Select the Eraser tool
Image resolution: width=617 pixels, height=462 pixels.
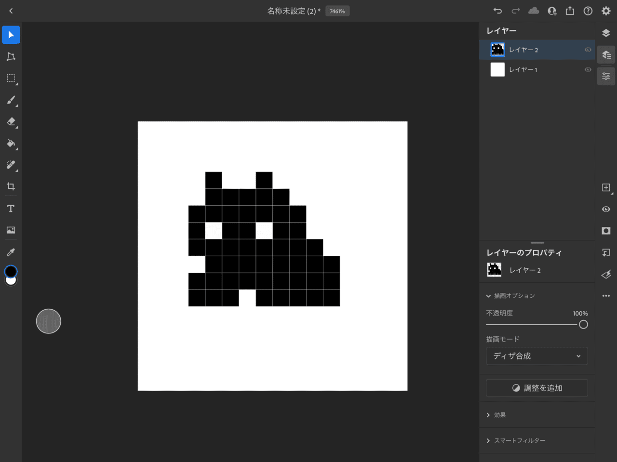[x=11, y=122]
